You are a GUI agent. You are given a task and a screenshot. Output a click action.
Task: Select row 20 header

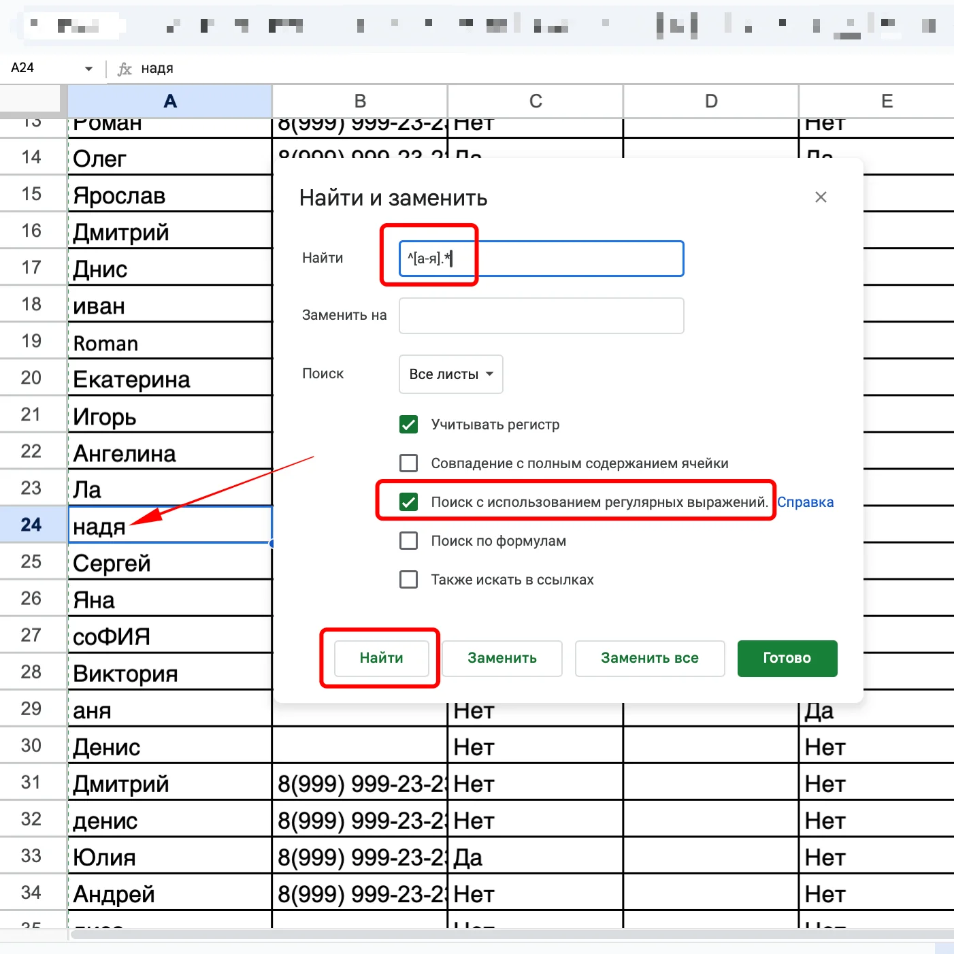(32, 378)
